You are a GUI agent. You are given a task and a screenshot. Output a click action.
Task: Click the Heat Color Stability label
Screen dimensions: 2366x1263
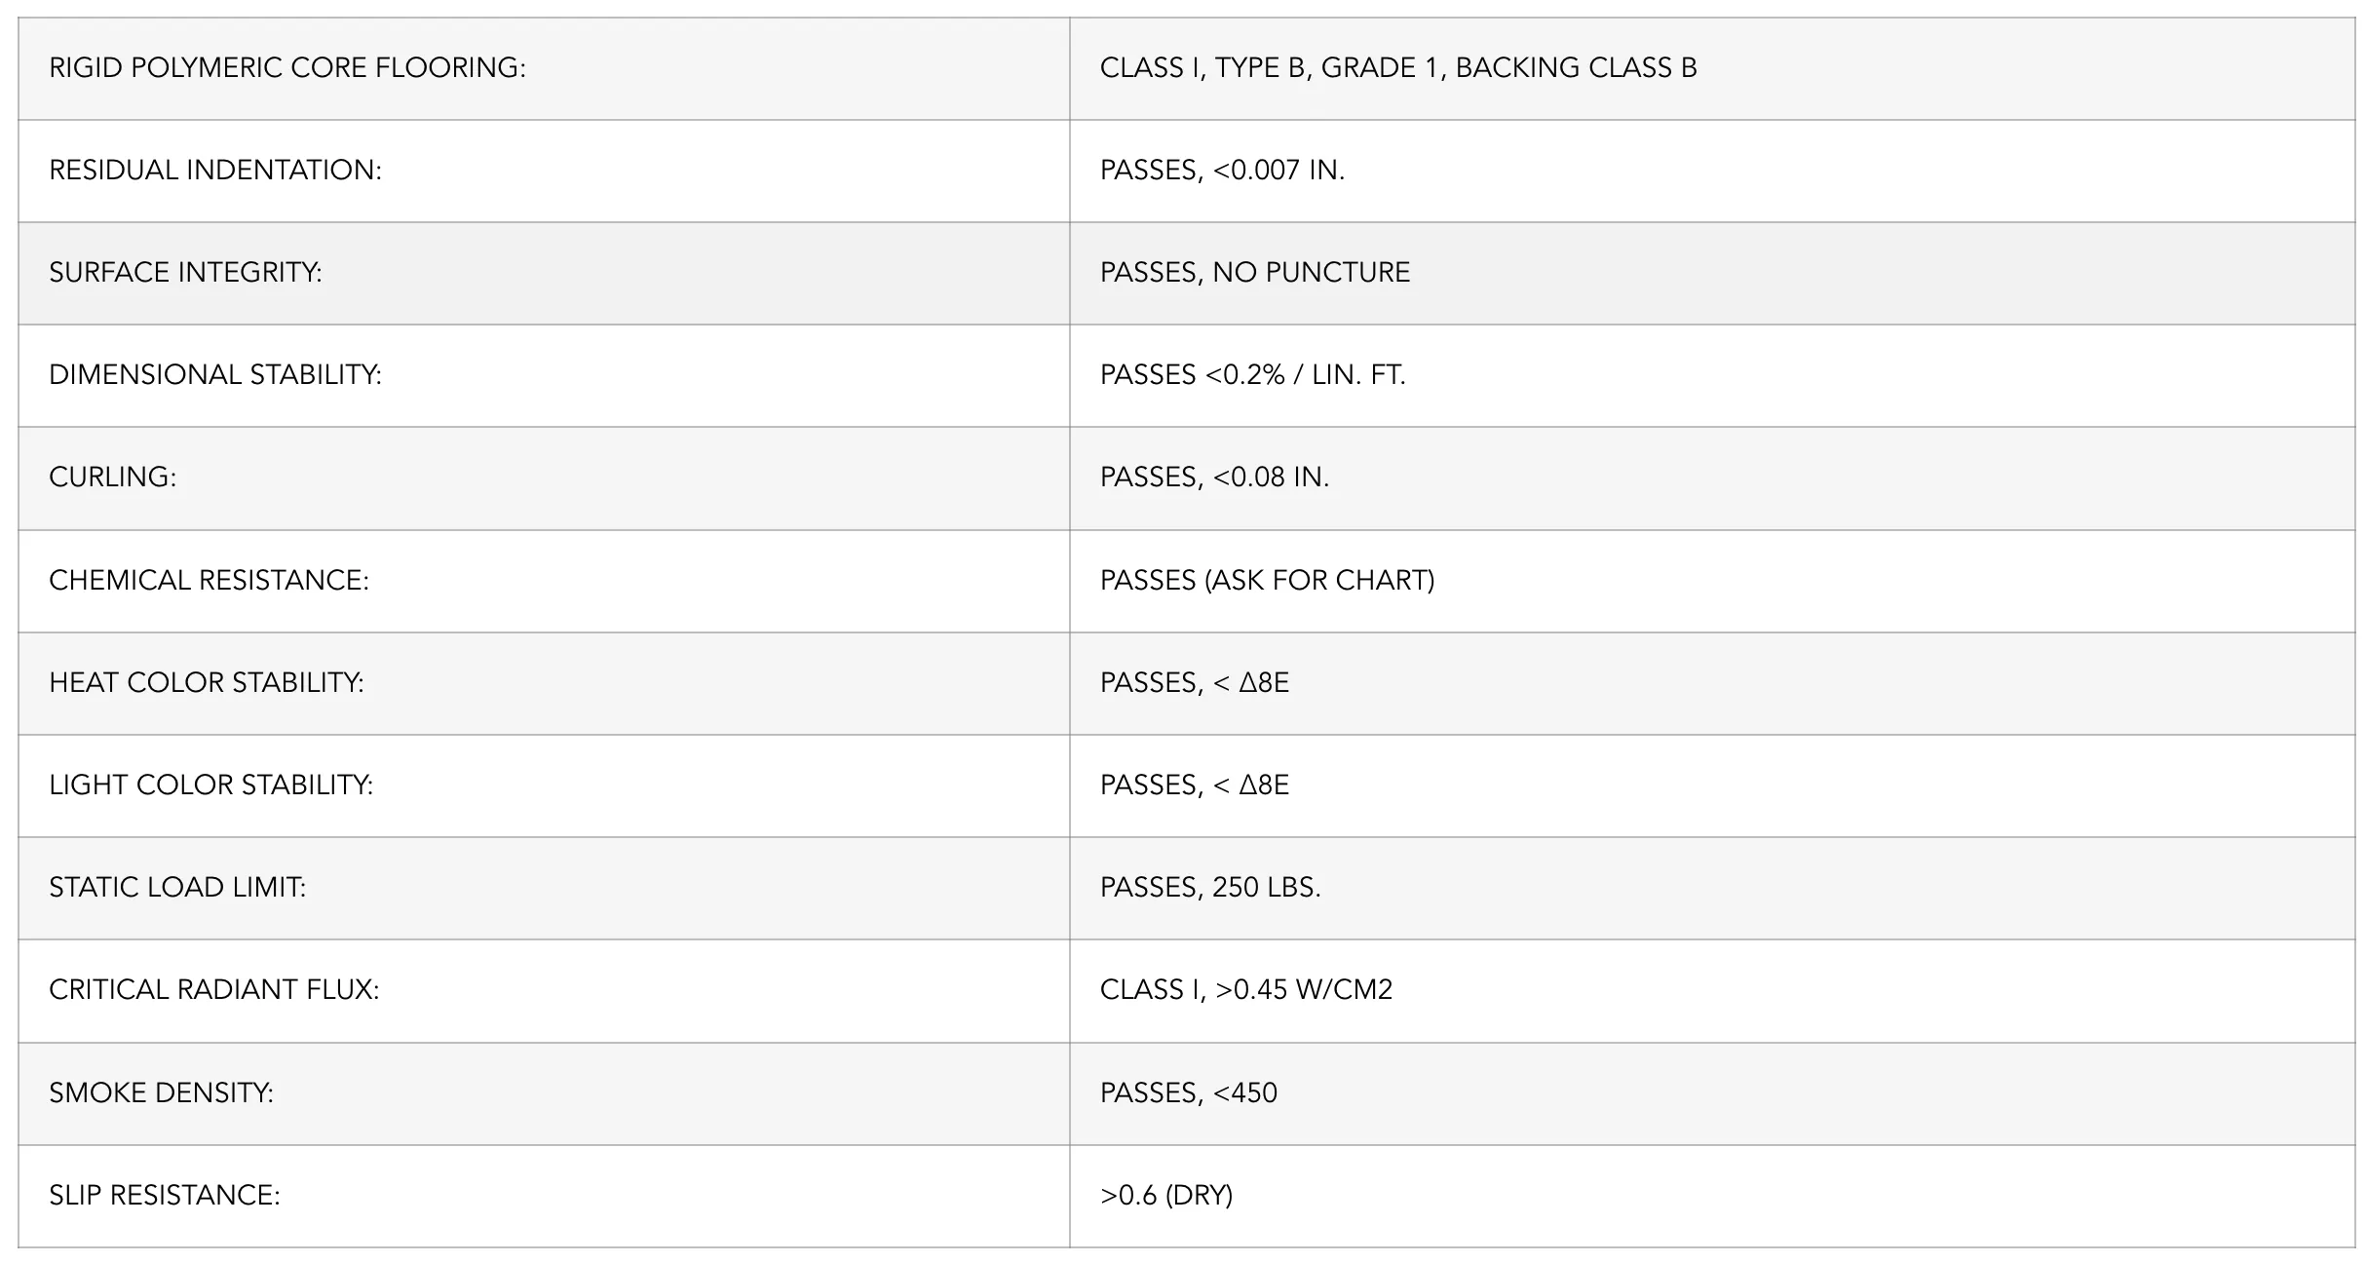[x=207, y=683]
